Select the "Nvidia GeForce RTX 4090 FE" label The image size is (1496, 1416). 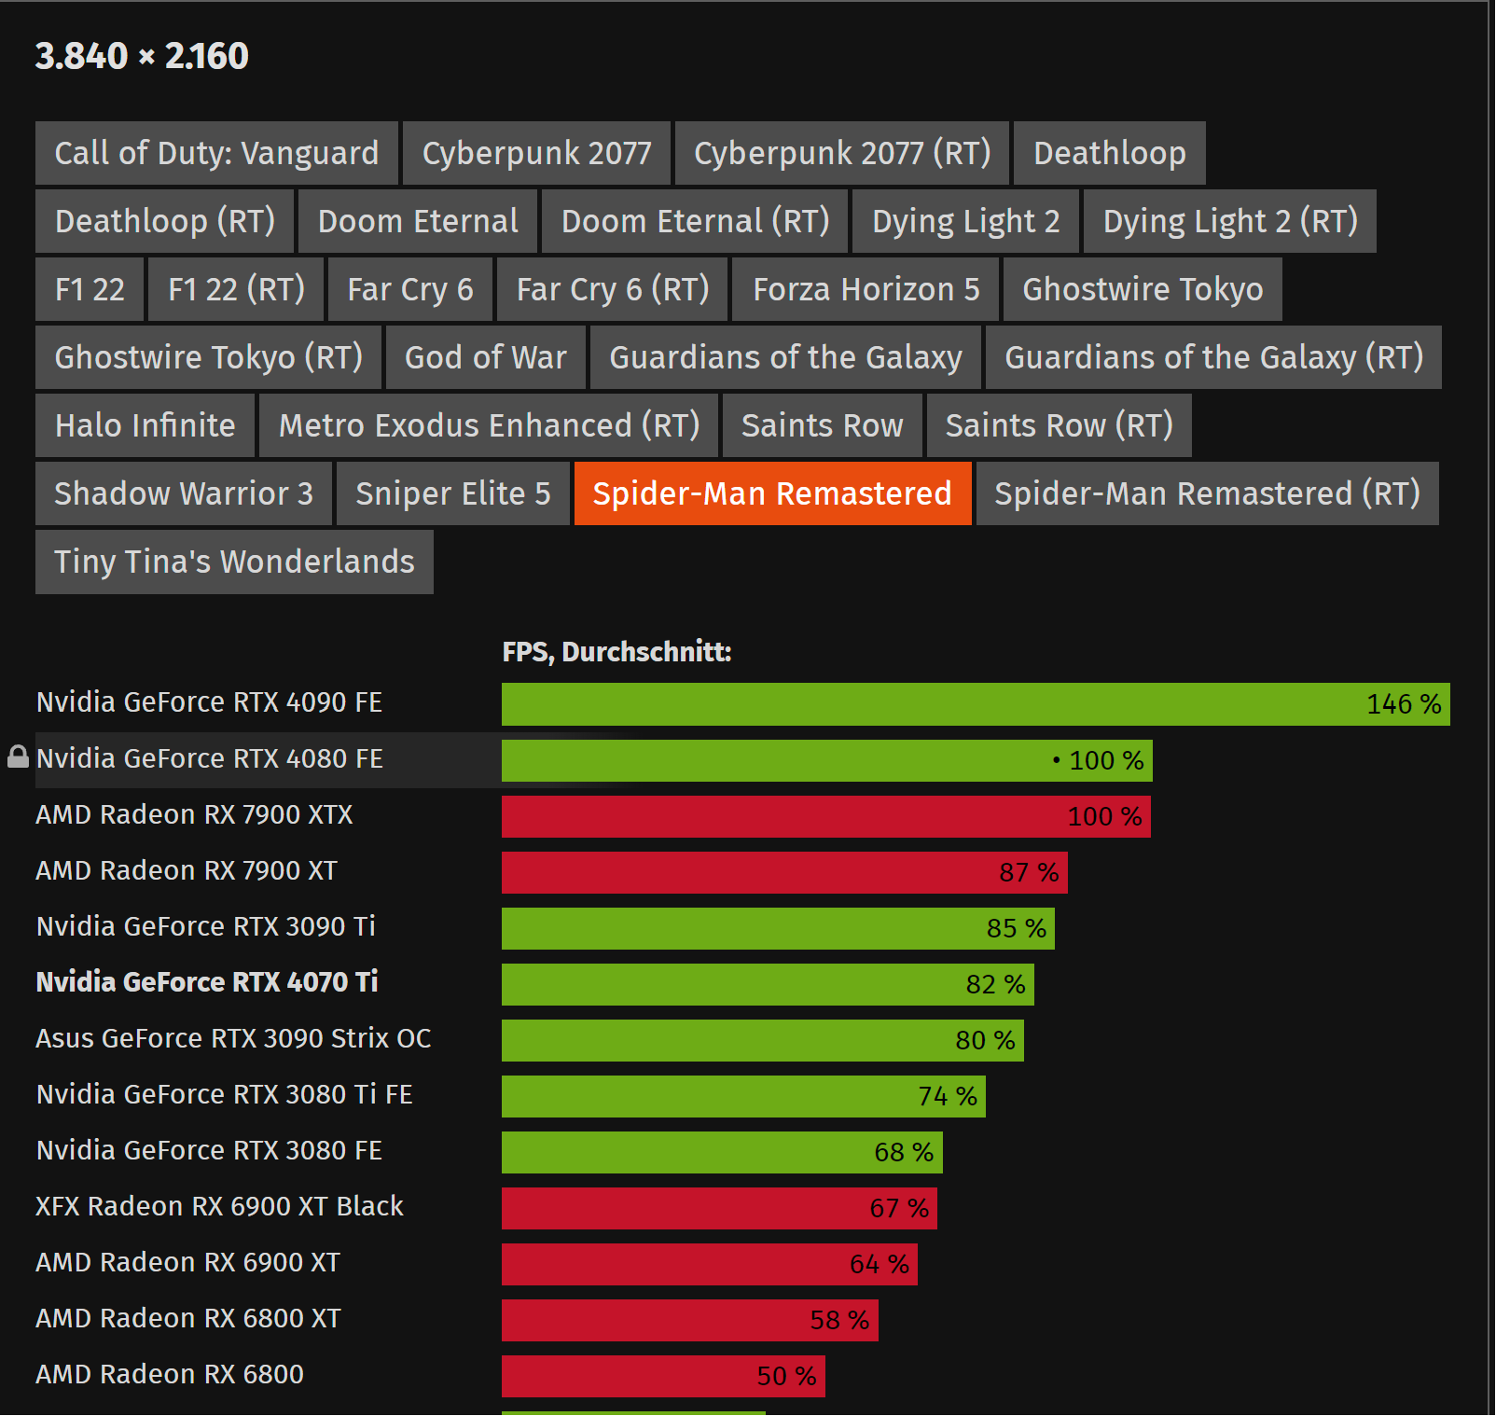coord(209,702)
